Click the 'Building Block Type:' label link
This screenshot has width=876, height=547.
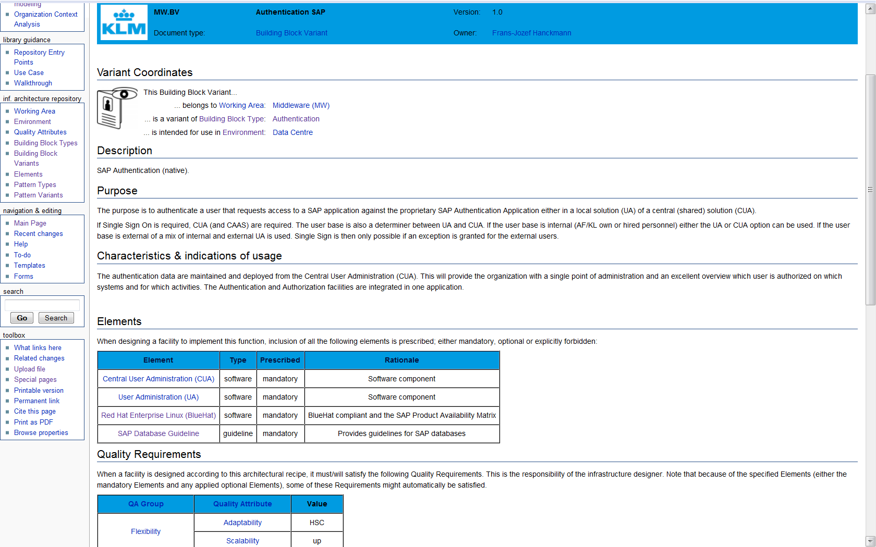point(232,119)
